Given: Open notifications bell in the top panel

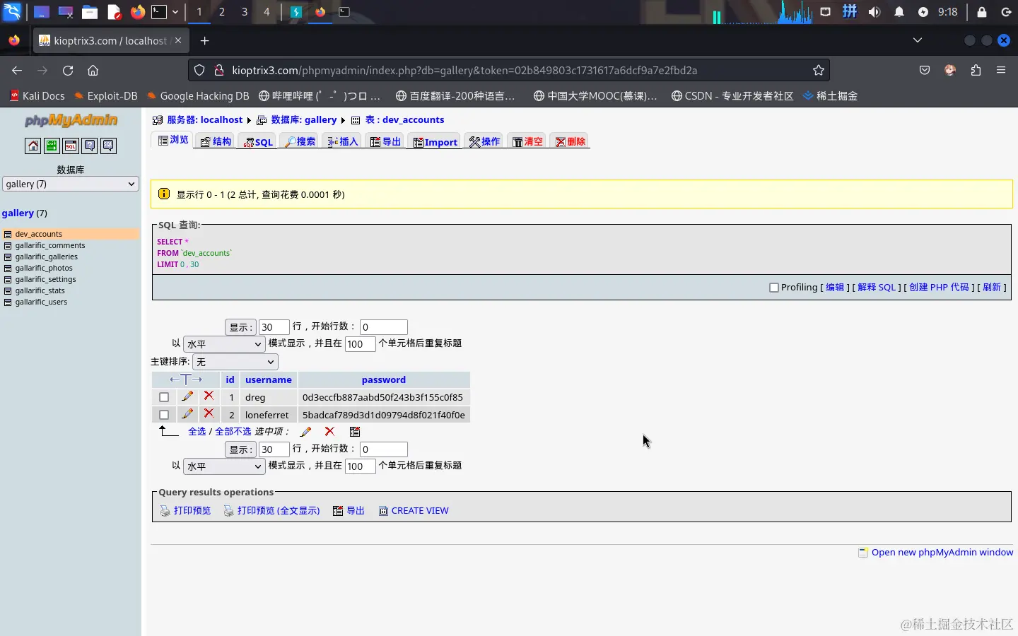Looking at the screenshot, I should [x=899, y=11].
